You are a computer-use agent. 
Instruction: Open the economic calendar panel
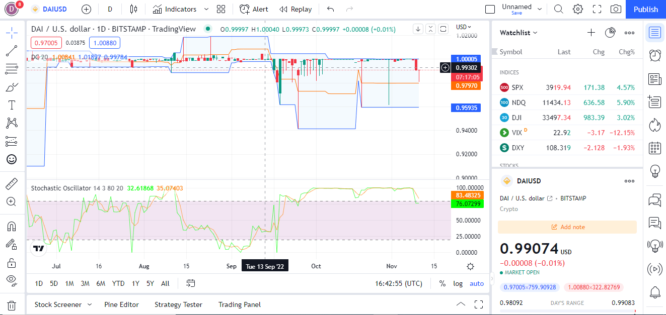[x=655, y=148]
